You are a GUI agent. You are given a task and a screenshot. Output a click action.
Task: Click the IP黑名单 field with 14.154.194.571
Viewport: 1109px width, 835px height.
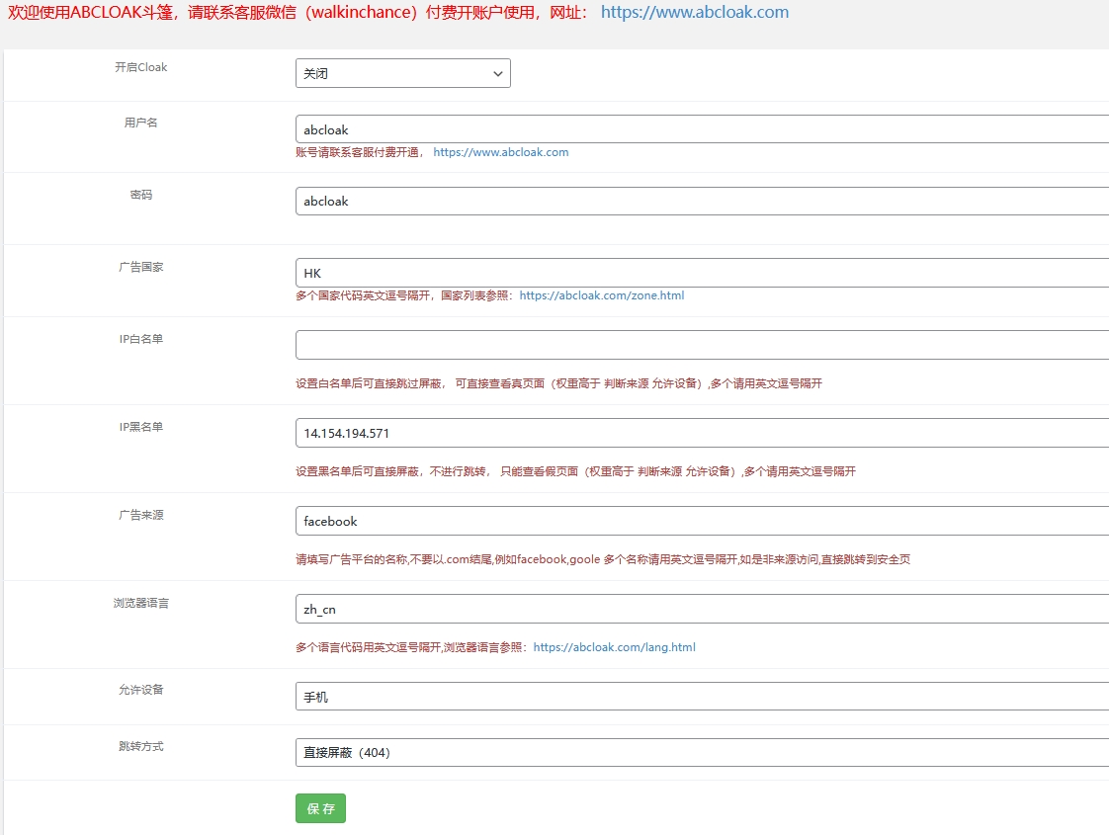tap(703, 433)
